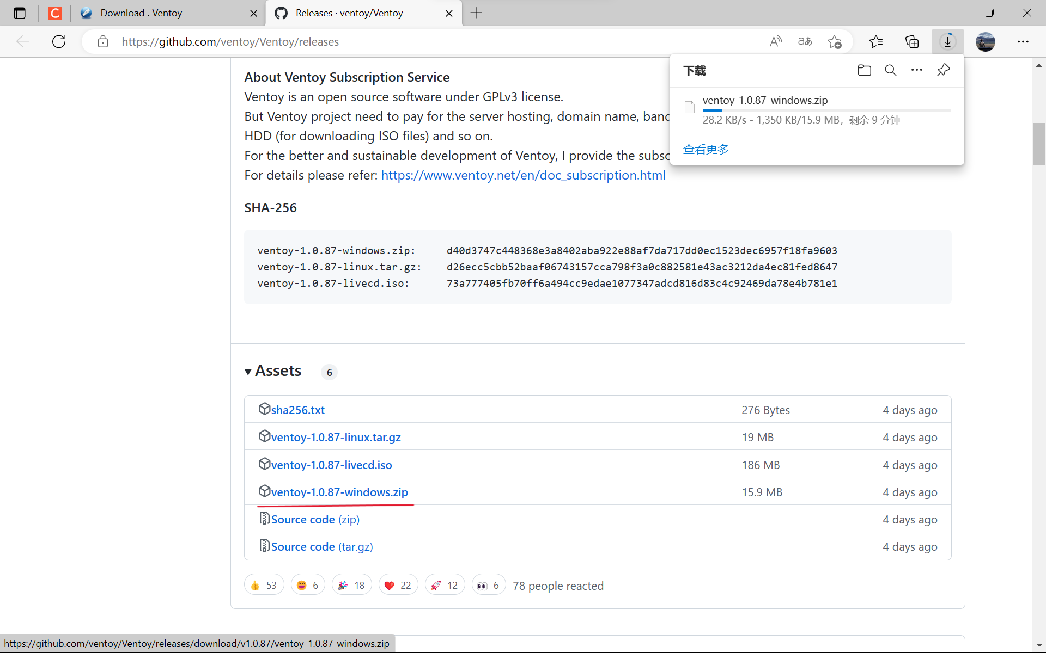Click the ventoy-1.0.87-linux.tar.gz asset link
This screenshot has width=1046, height=653.
pos(336,437)
